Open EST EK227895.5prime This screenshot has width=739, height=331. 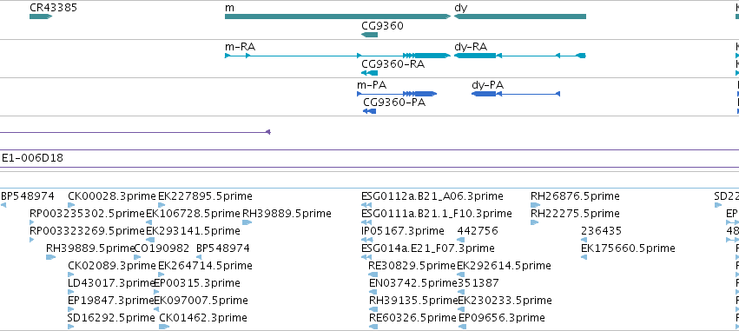coord(205,196)
